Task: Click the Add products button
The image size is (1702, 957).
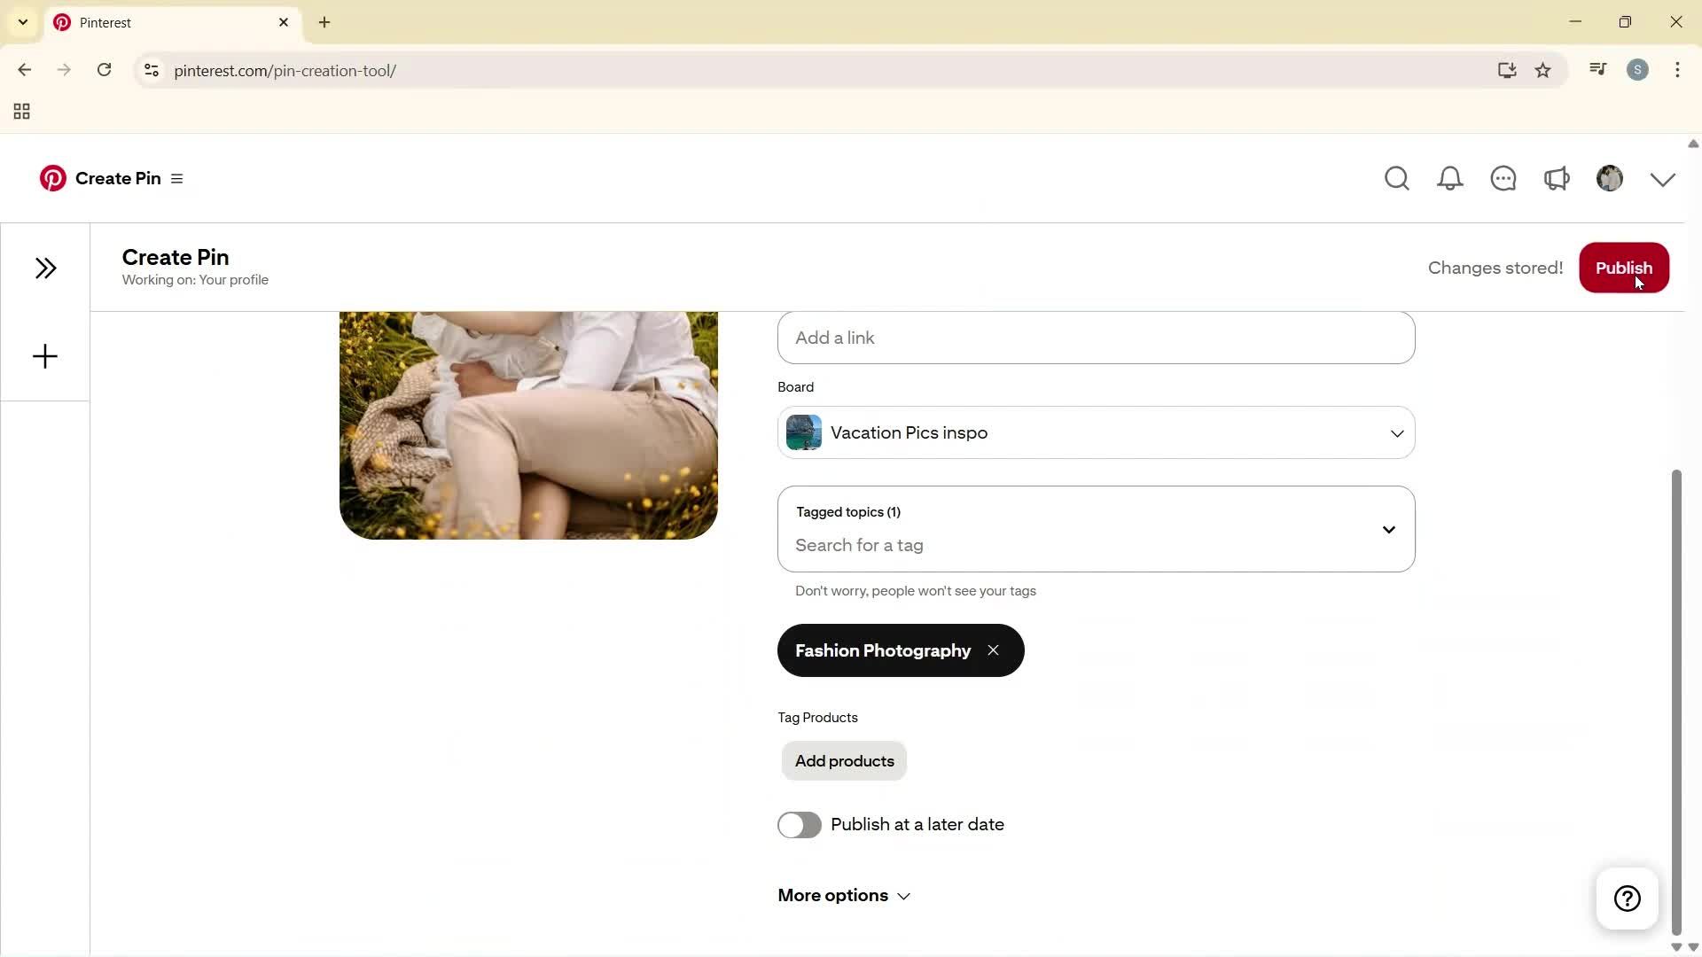Action: pos(843,760)
